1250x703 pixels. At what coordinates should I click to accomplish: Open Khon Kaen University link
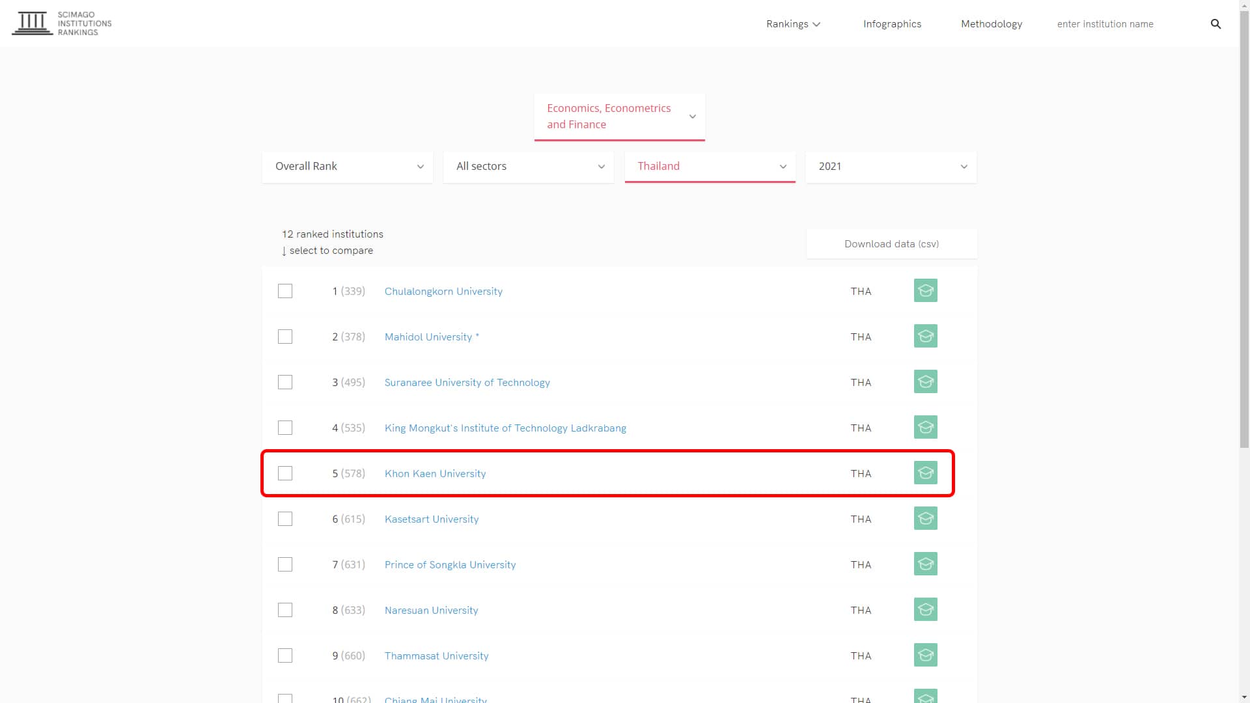[x=435, y=474]
